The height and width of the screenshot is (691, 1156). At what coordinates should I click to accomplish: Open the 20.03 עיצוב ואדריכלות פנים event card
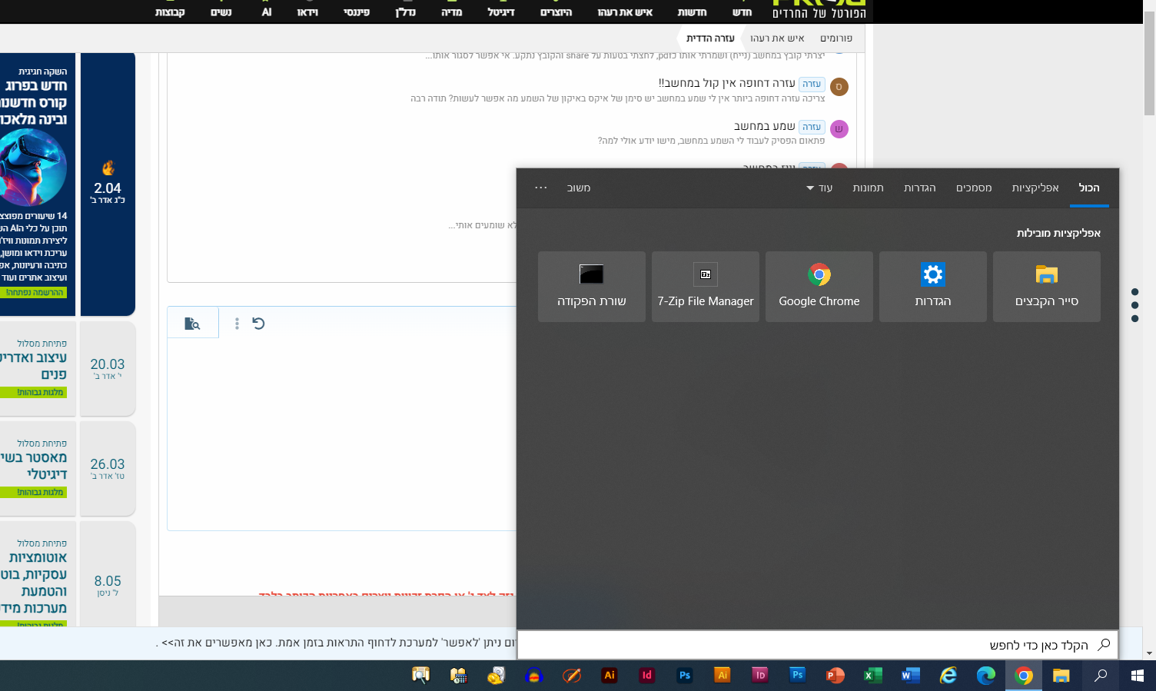pos(68,369)
